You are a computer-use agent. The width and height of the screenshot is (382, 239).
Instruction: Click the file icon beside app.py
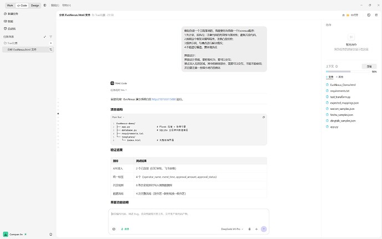[x=327, y=126]
